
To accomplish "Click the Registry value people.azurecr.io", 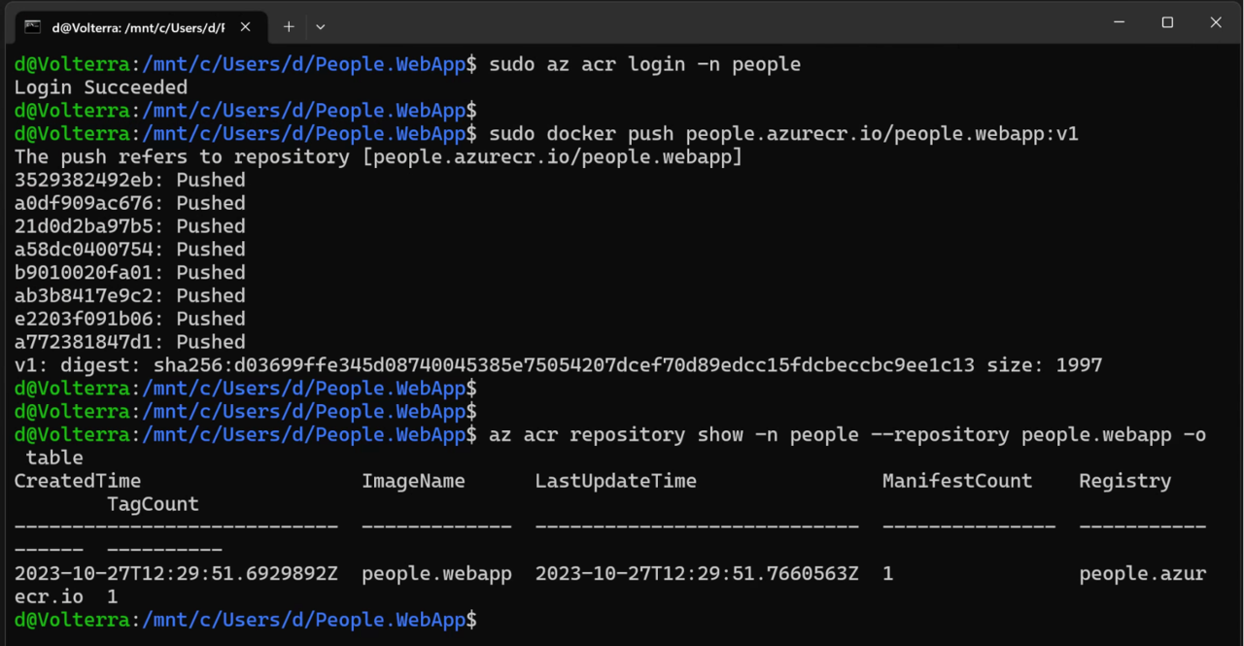I will tap(1142, 573).
